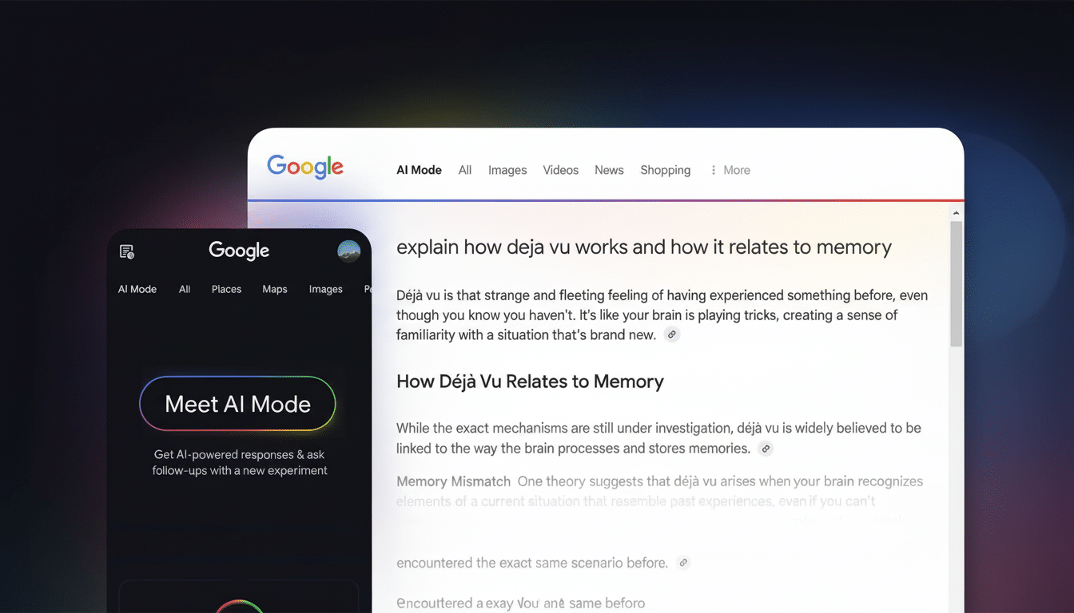Click the rainbow gradient ring at screen bottom
This screenshot has height=613, width=1074.
[x=238, y=607]
